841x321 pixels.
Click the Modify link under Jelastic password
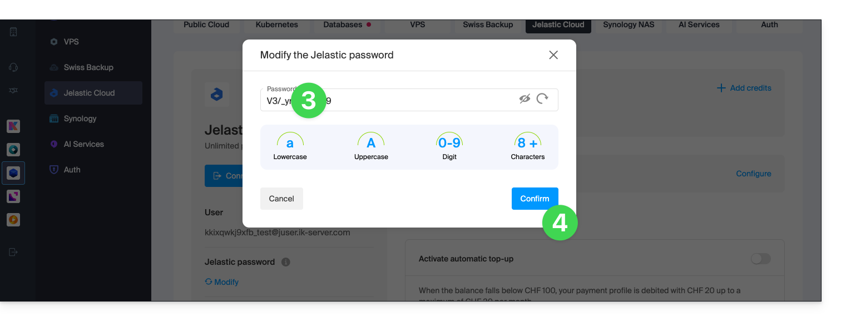point(222,282)
